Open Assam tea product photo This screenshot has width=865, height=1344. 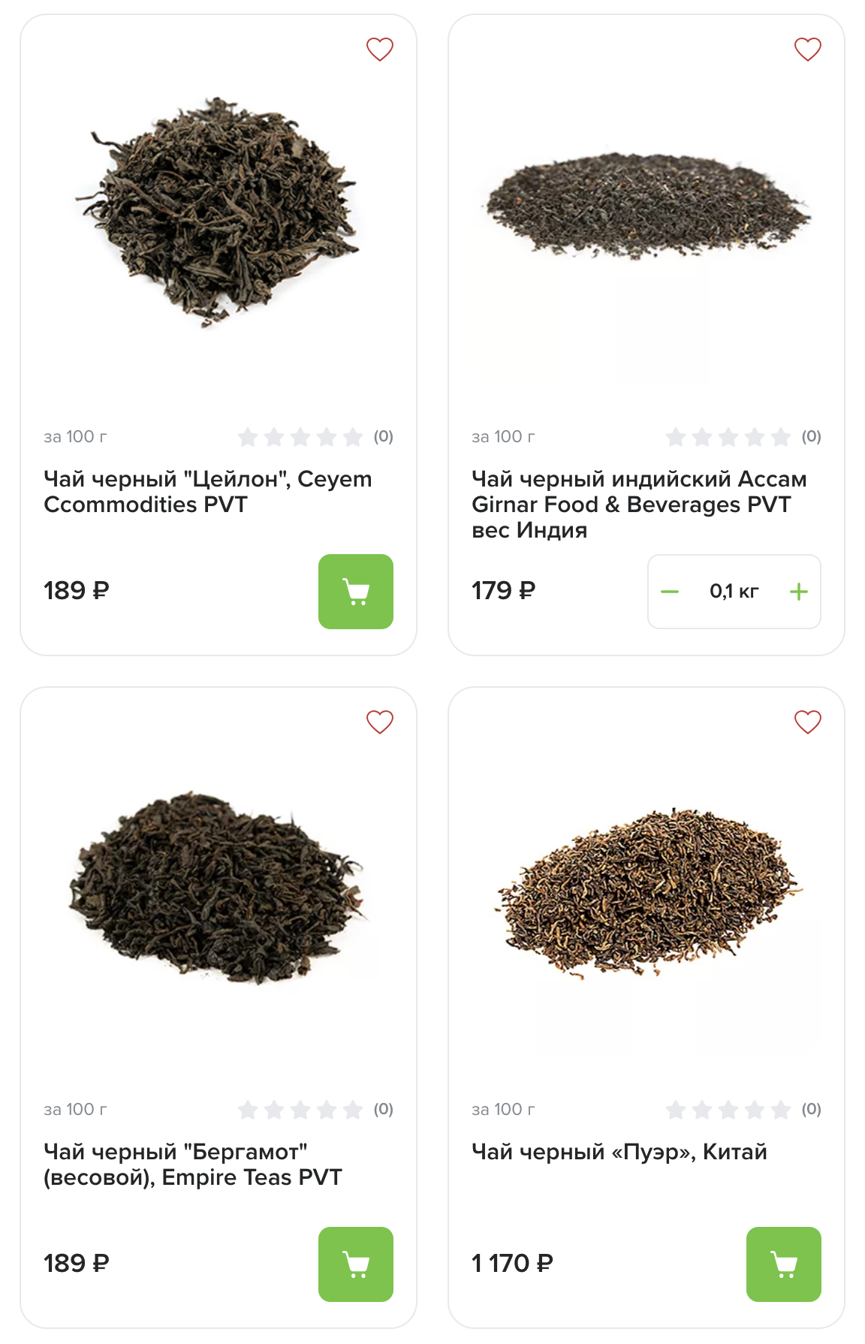pyautogui.click(x=646, y=206)
